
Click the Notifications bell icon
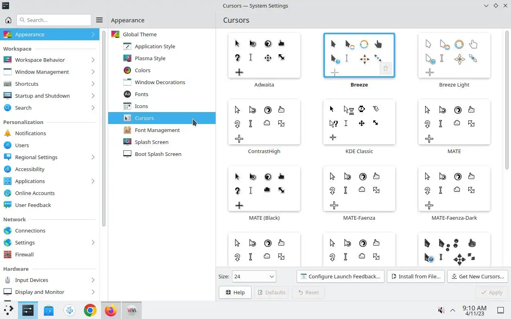click(x=8, y=133)
